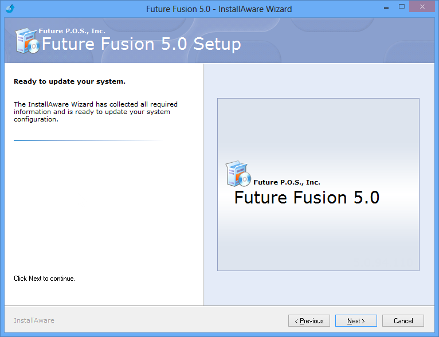This screenshot has height=337, width=439.
Task: Click the InstallAware label in the footer
Action: (x=34, y=320)
